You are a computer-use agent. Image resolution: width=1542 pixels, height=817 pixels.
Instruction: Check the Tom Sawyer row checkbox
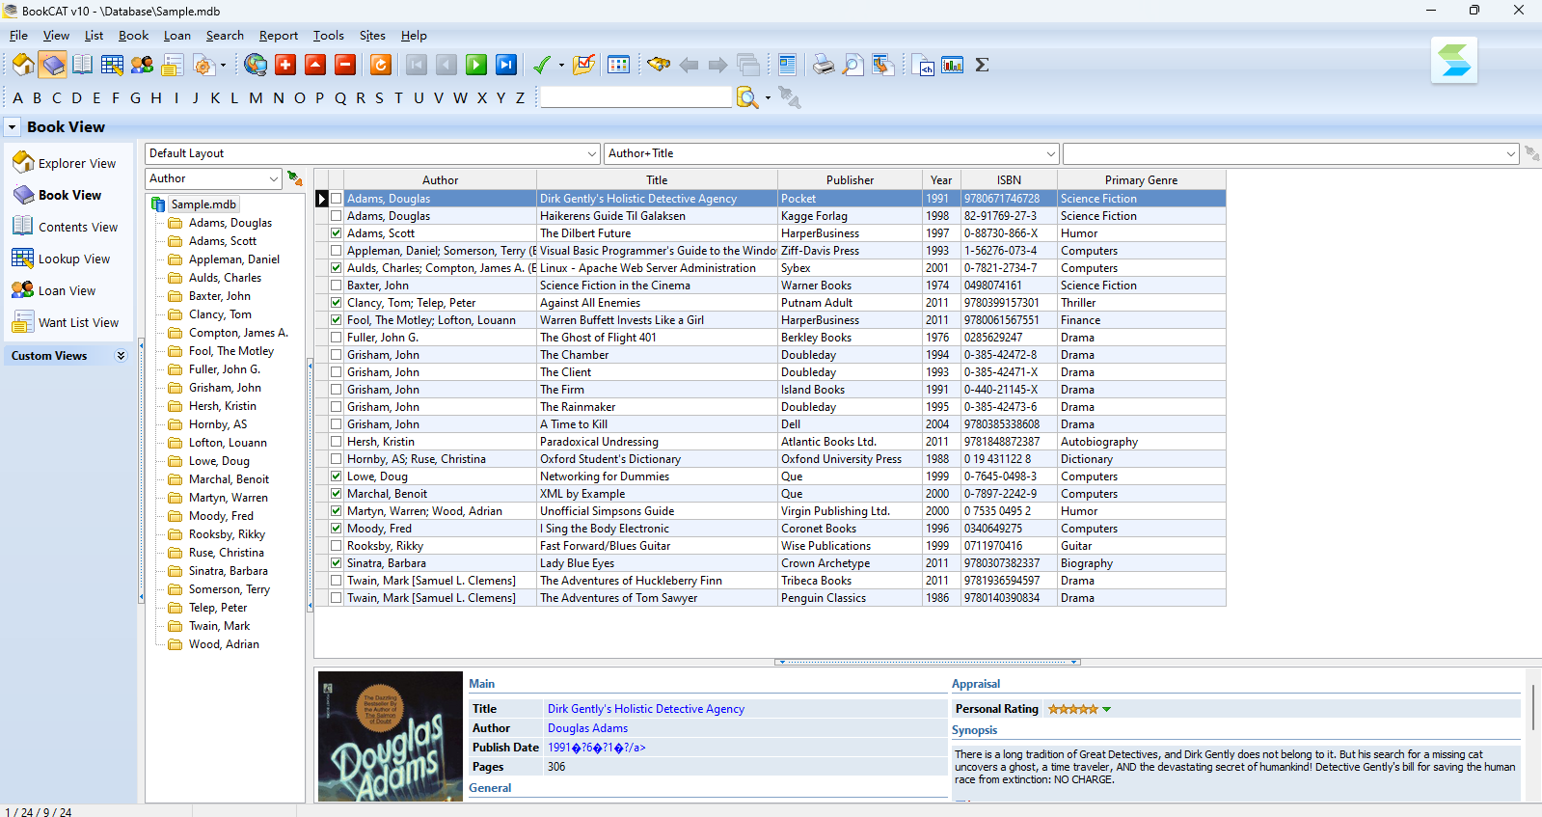pos(337,598)
